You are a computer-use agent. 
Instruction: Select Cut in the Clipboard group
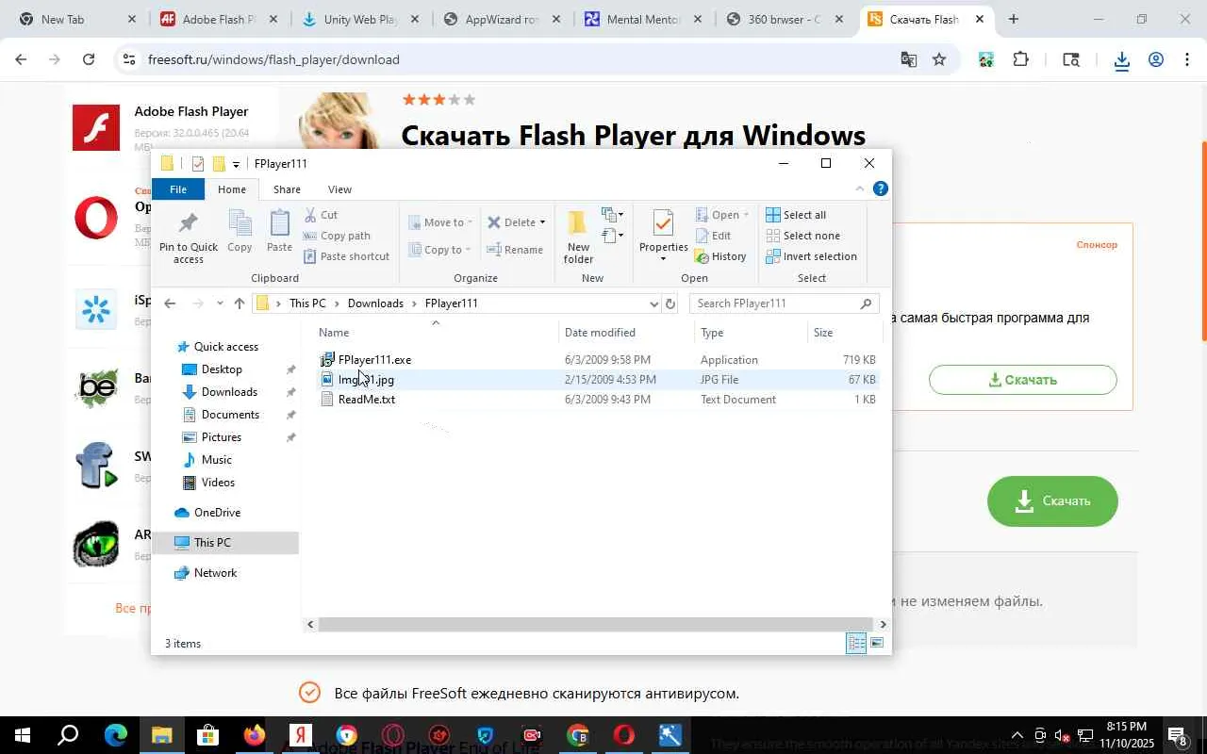pyautogui.click(x=321, y=215)
